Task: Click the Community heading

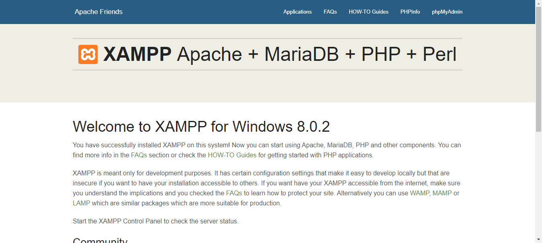Action: [x=100, y=241]
